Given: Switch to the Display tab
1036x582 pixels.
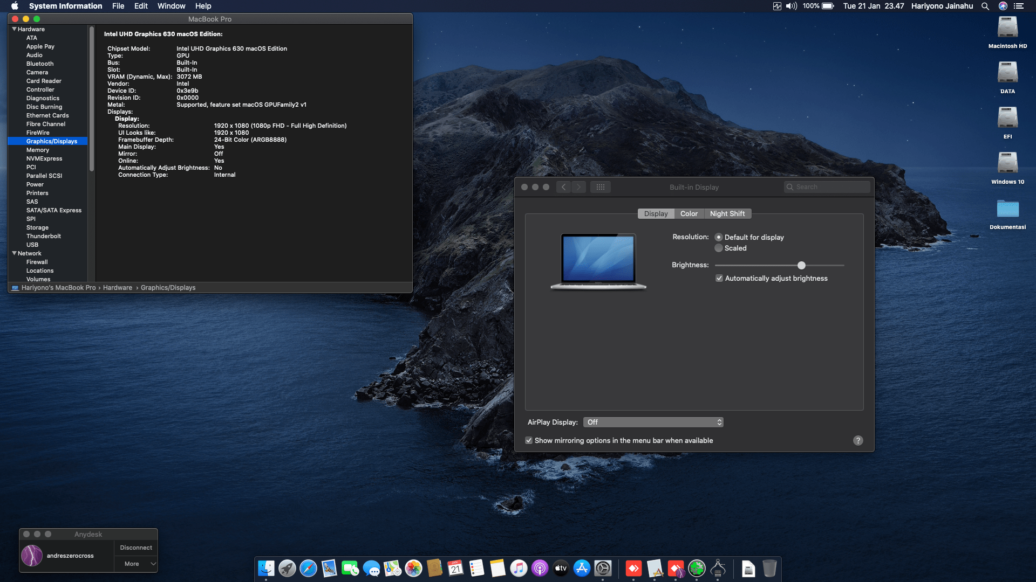Looking at the screenshot, I should click(656, 213).
